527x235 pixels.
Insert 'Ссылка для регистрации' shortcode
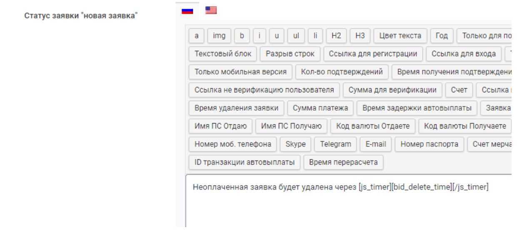tap(373, 54)
